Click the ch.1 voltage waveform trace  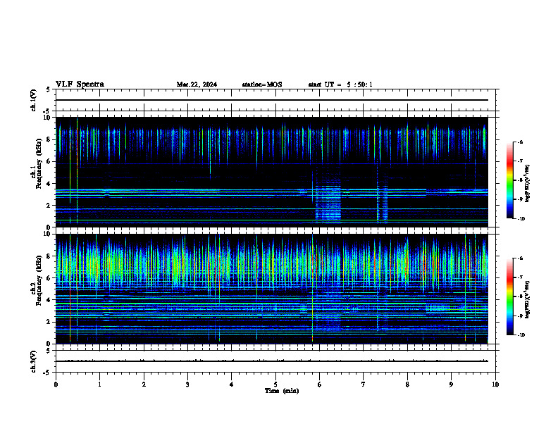[x=271, y=100]
